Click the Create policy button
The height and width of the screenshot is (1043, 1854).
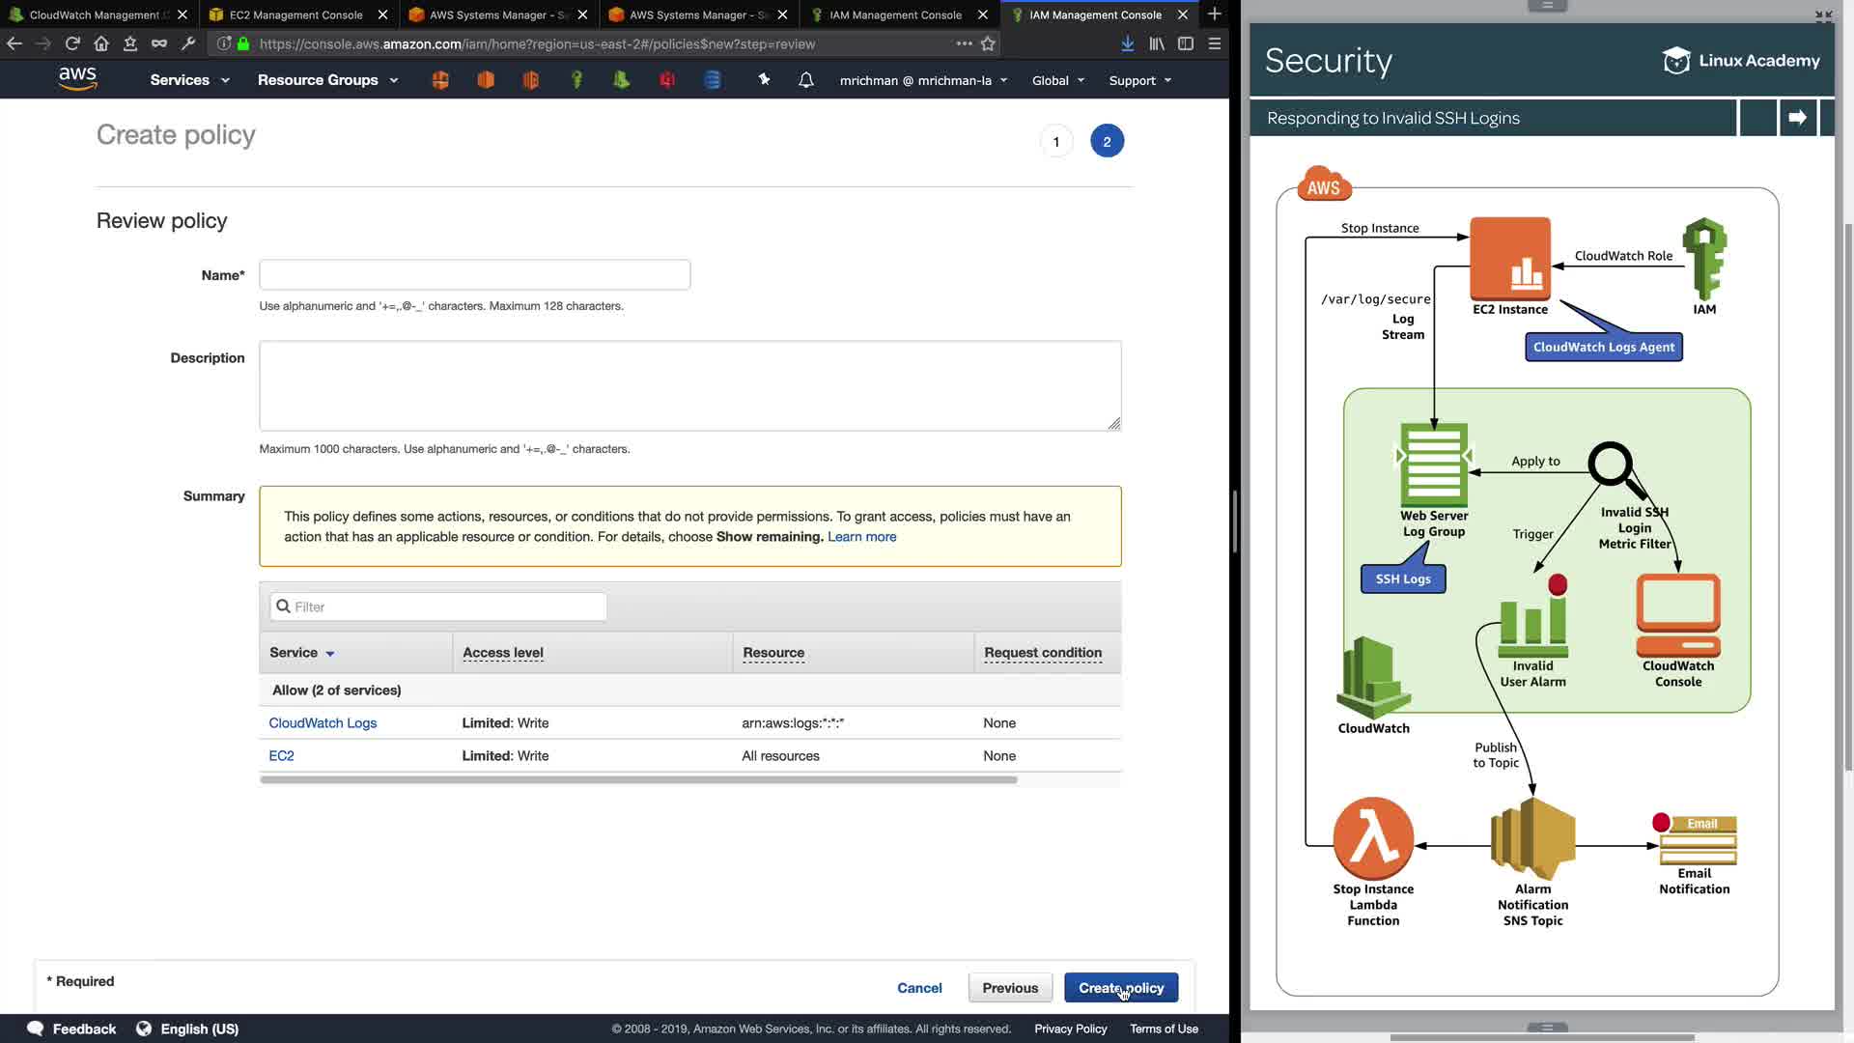(x=1120, y=988)
